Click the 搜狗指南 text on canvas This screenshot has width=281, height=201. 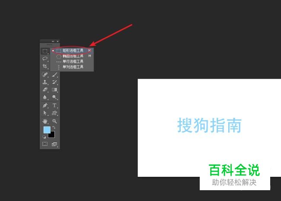(x=210, y=125)
